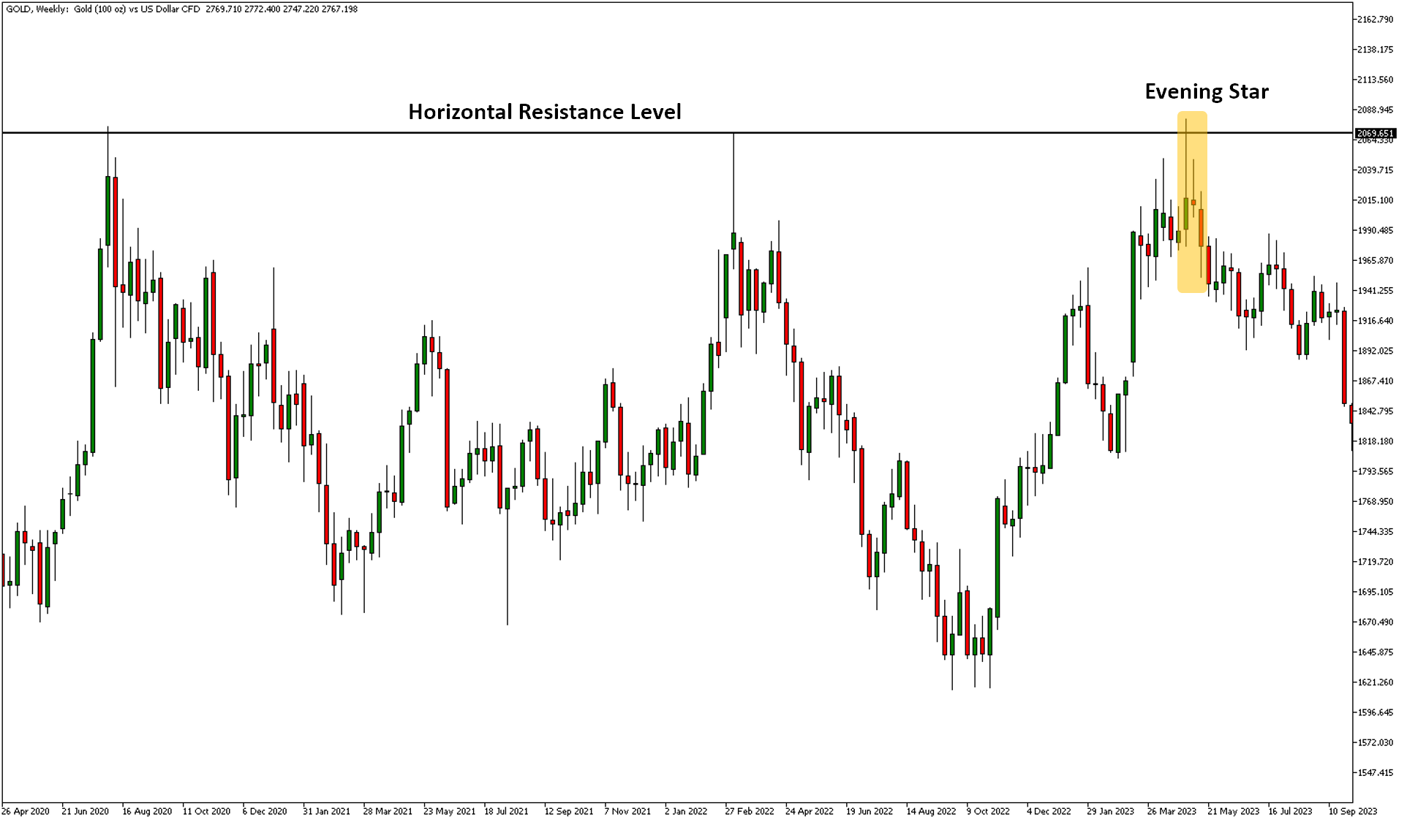Click the 2015.100 price axis label
This screenshot has height=822, width=1407.
(x=1375, y=200)
